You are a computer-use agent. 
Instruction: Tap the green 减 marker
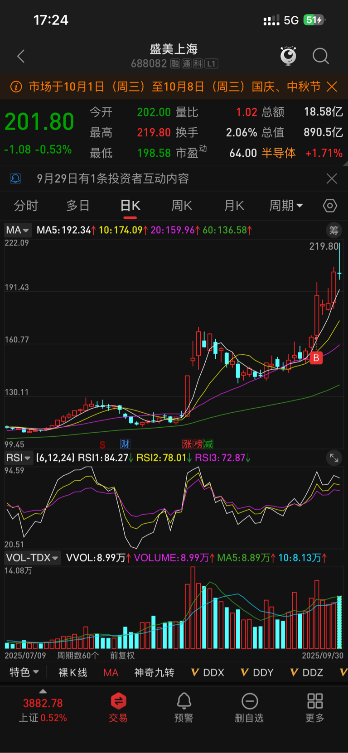(208, 444)
